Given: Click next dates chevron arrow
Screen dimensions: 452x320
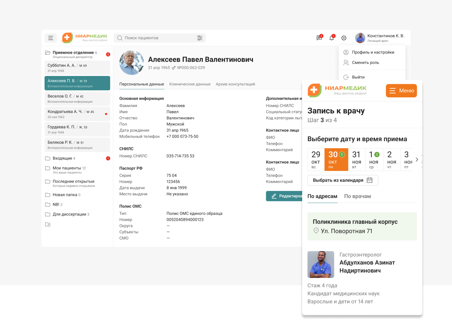Looking at the screenshot, I should tap(417, 159).
